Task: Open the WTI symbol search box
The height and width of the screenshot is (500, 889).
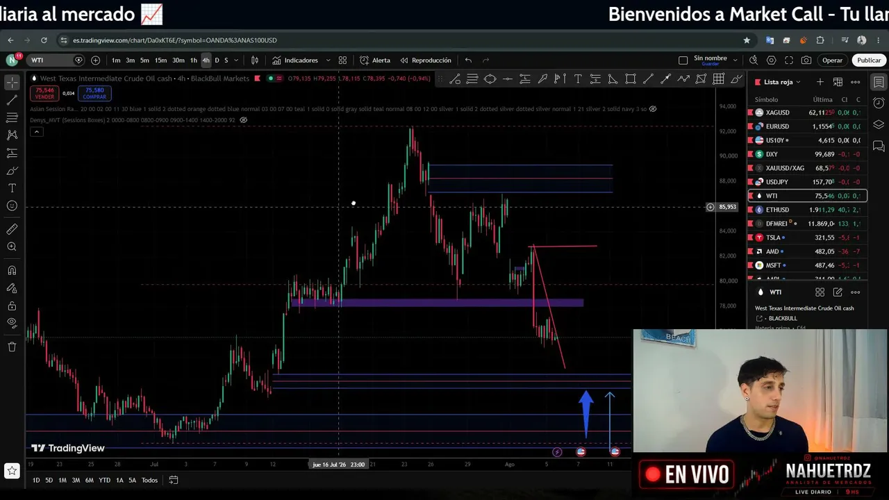Action: (56, 60)
